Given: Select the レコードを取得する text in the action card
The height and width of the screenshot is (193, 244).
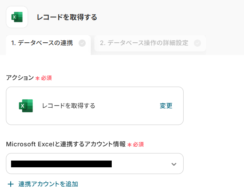Looking at the screenshot, I should (69, 106).
